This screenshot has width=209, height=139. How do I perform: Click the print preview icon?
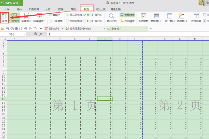point(21,29)
